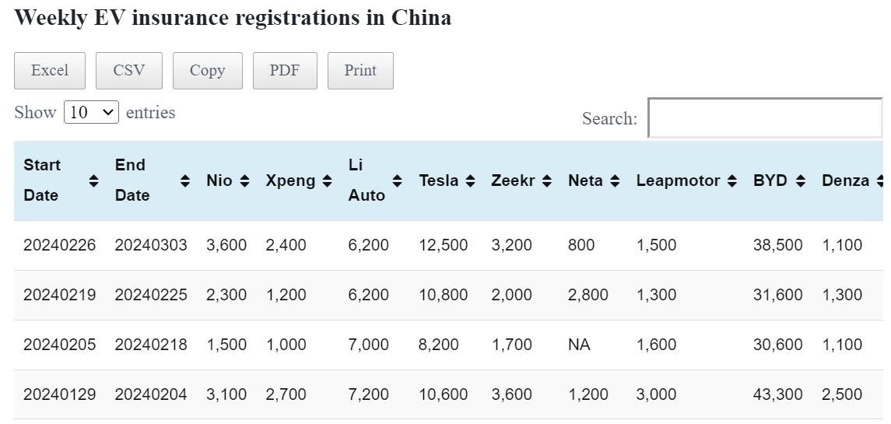Export the table to Excel
Viewport: 891px width, 424px height.
tap(50, 71)
